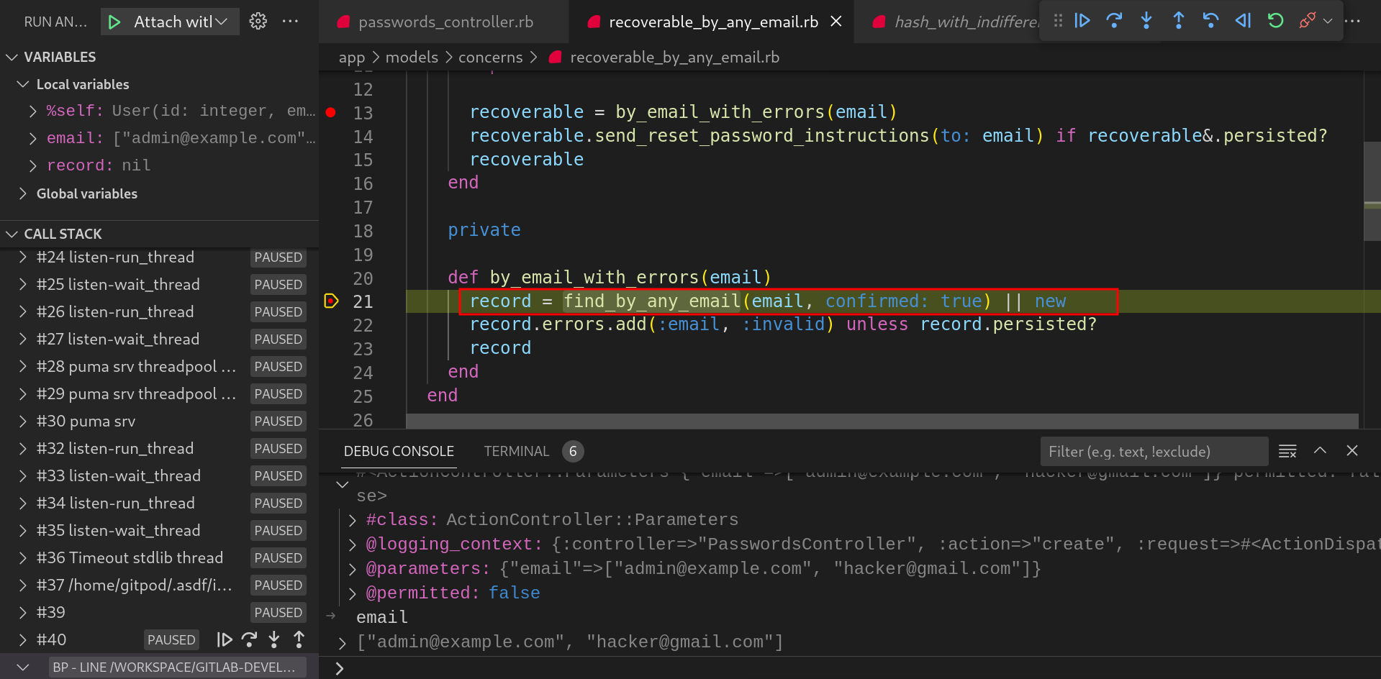Open editor more actions ellipsis
Image resolution: width=1381 pixels, height=679 pixels.
[1353, 21]
